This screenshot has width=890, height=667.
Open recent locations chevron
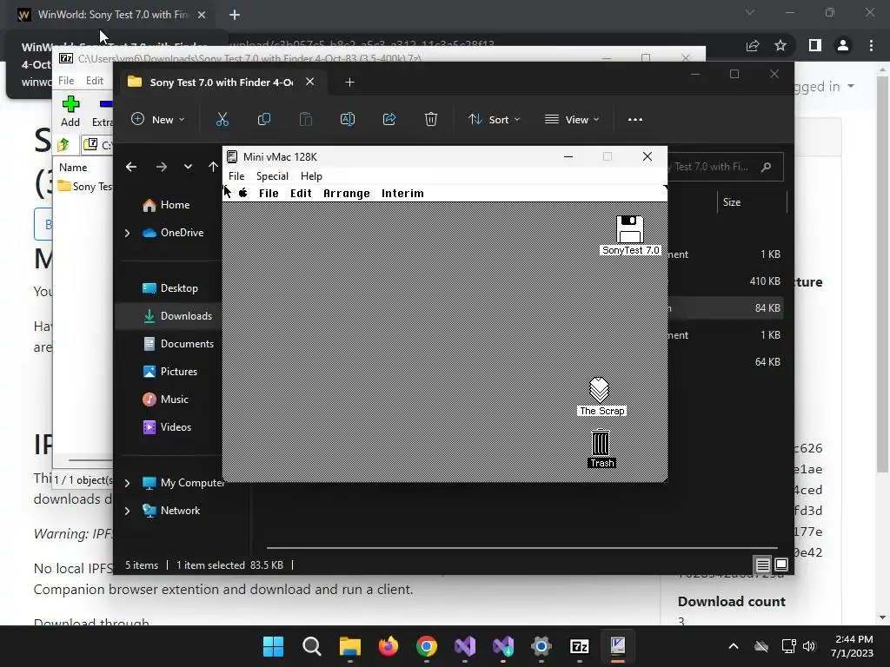coord(188,167)
